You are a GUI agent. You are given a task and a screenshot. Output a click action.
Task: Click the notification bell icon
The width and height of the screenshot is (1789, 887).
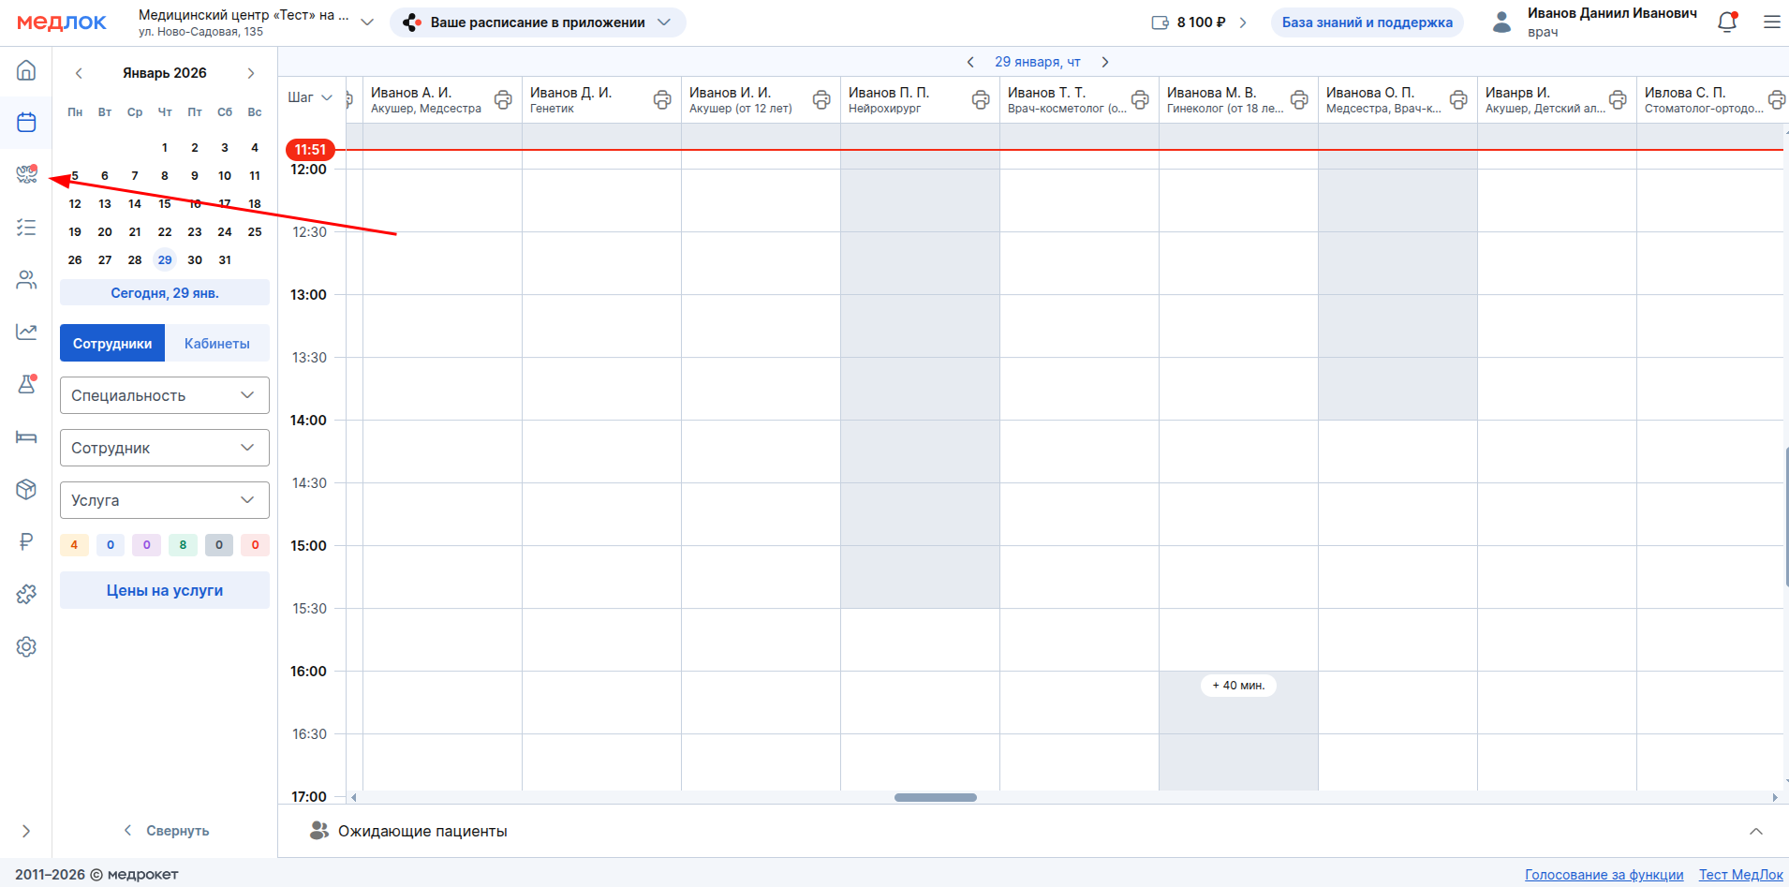[x=1727, y=22]
